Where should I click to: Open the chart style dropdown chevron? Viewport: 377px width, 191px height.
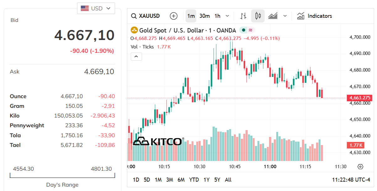coord(284,16)
